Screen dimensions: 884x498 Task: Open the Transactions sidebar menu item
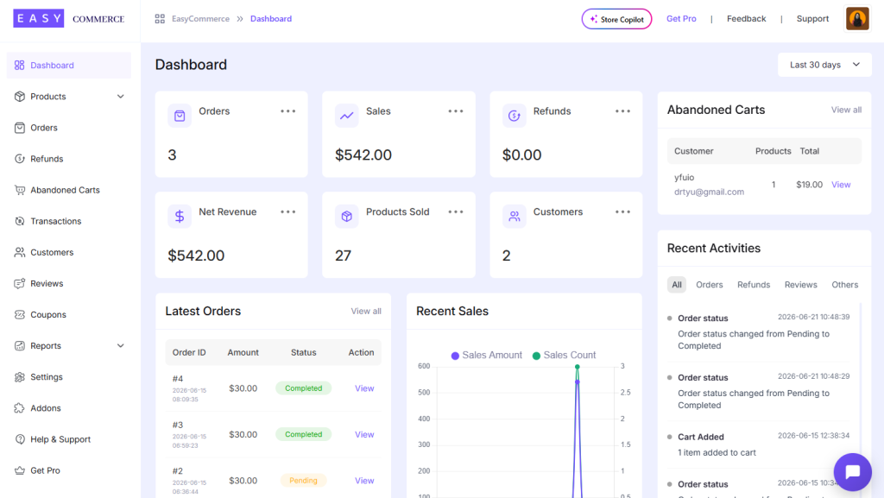coord(69,222)
